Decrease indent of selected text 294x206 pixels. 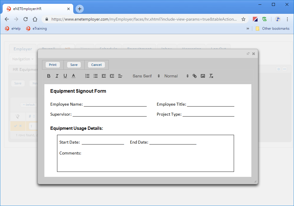pos(104,76)
